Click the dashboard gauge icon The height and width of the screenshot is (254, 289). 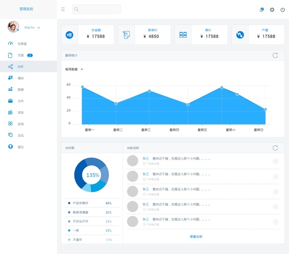[10, 44]
